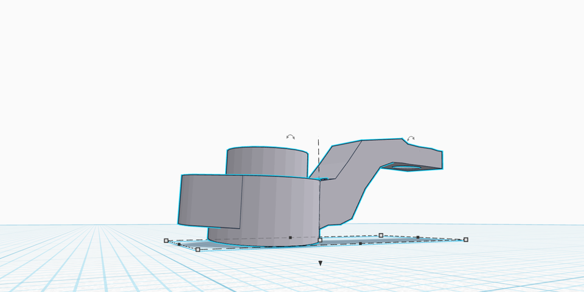Screen dimensions: 584x292
Task: Click the rotation arrow above the bracket arm
Action: tap(411, 139)
